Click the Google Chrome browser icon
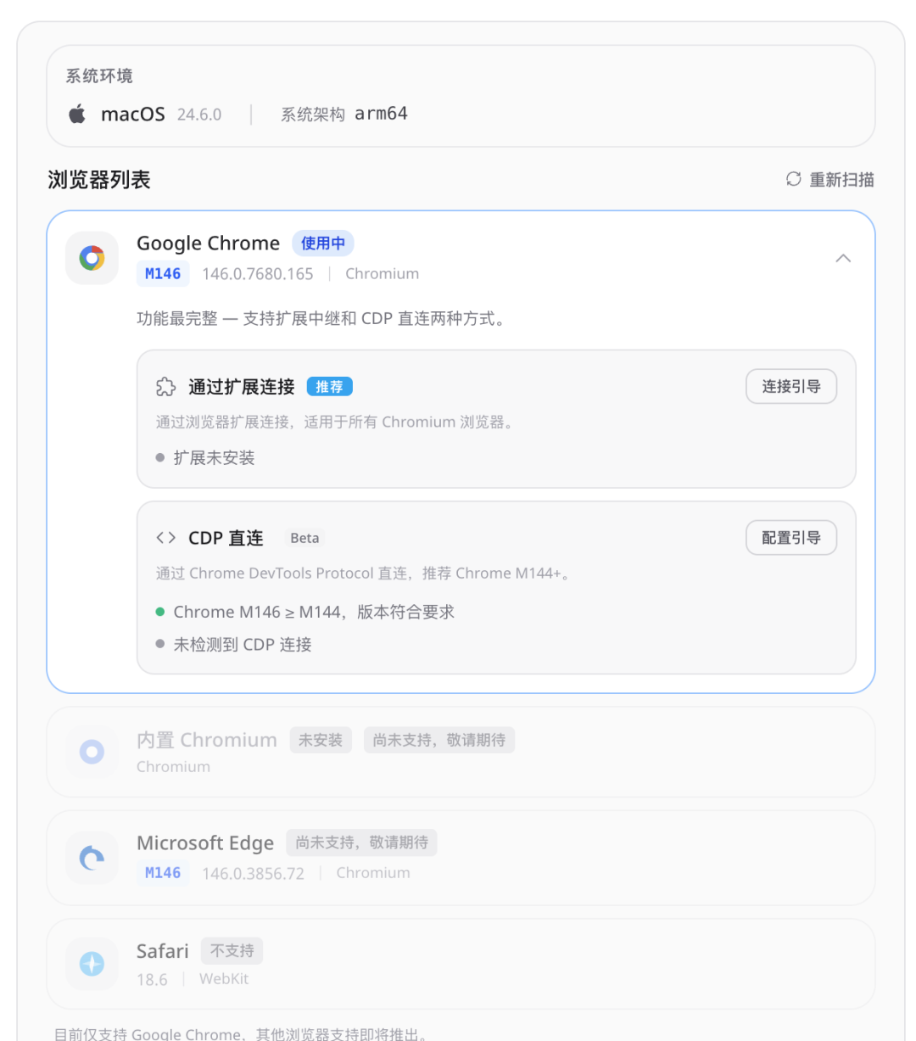Screen dimensions: 916x1041 (x=92, y=258)
